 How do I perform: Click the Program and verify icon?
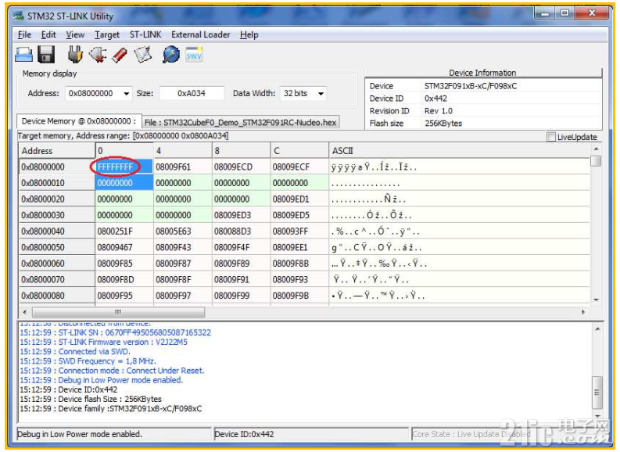(143, 55)
